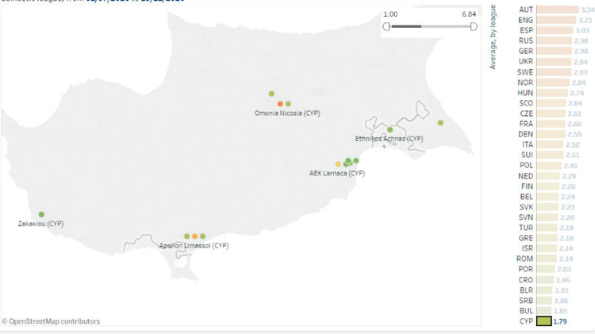Screen dimensions: 595x334
Task: Click the right handle of the range slider
Action: tap(474, 26)
